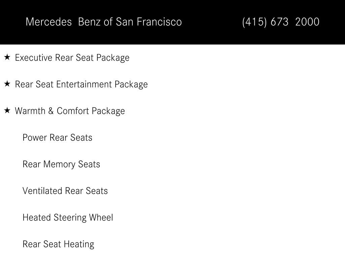Open the Mercedes Benz of San Francisco title

coord(104,22)
